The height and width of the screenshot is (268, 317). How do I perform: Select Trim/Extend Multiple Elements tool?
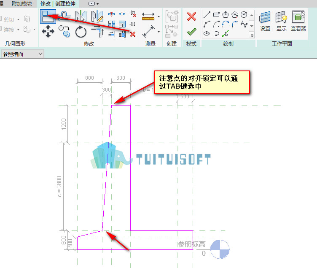(x=122, y=34)
